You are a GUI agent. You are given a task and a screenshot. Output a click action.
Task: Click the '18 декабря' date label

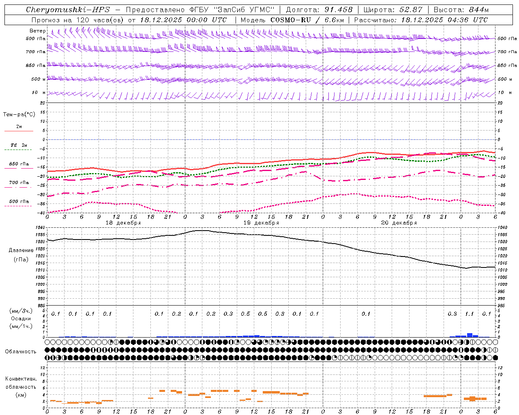[x=123, y=223]
